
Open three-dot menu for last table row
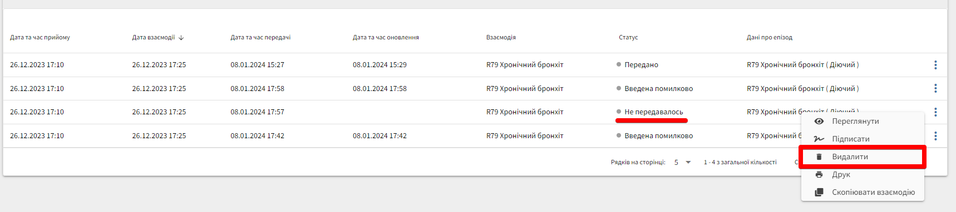pos(935,136)
